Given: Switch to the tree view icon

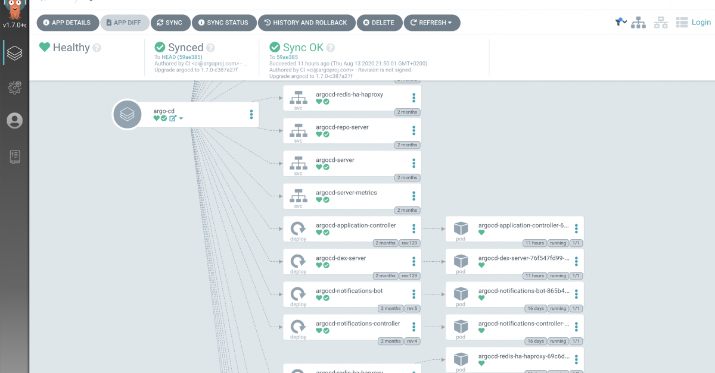Looking at the screenshot, I should (x=639, y=23).
